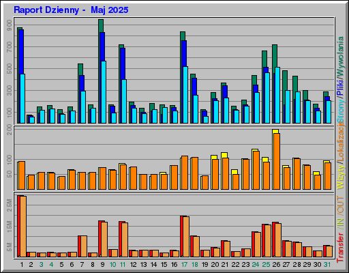
Task: Select day label 1 on the x-axis
Action: click(22, 265)
